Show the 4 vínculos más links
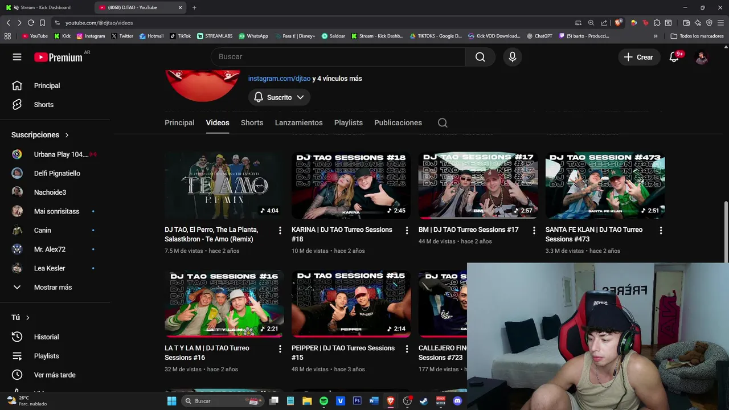This screenshot has width=729, height=410. 337,79
